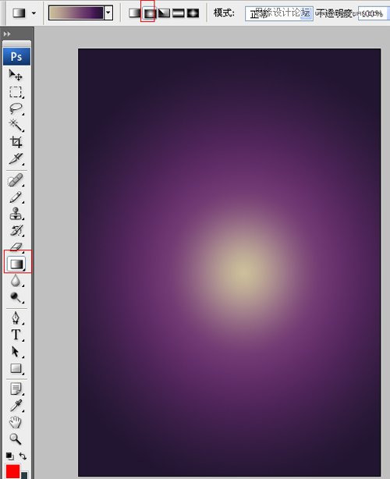Select the Move tool
Image resolution: width=390 pixels, height=479 pixels.
[16, 75]
